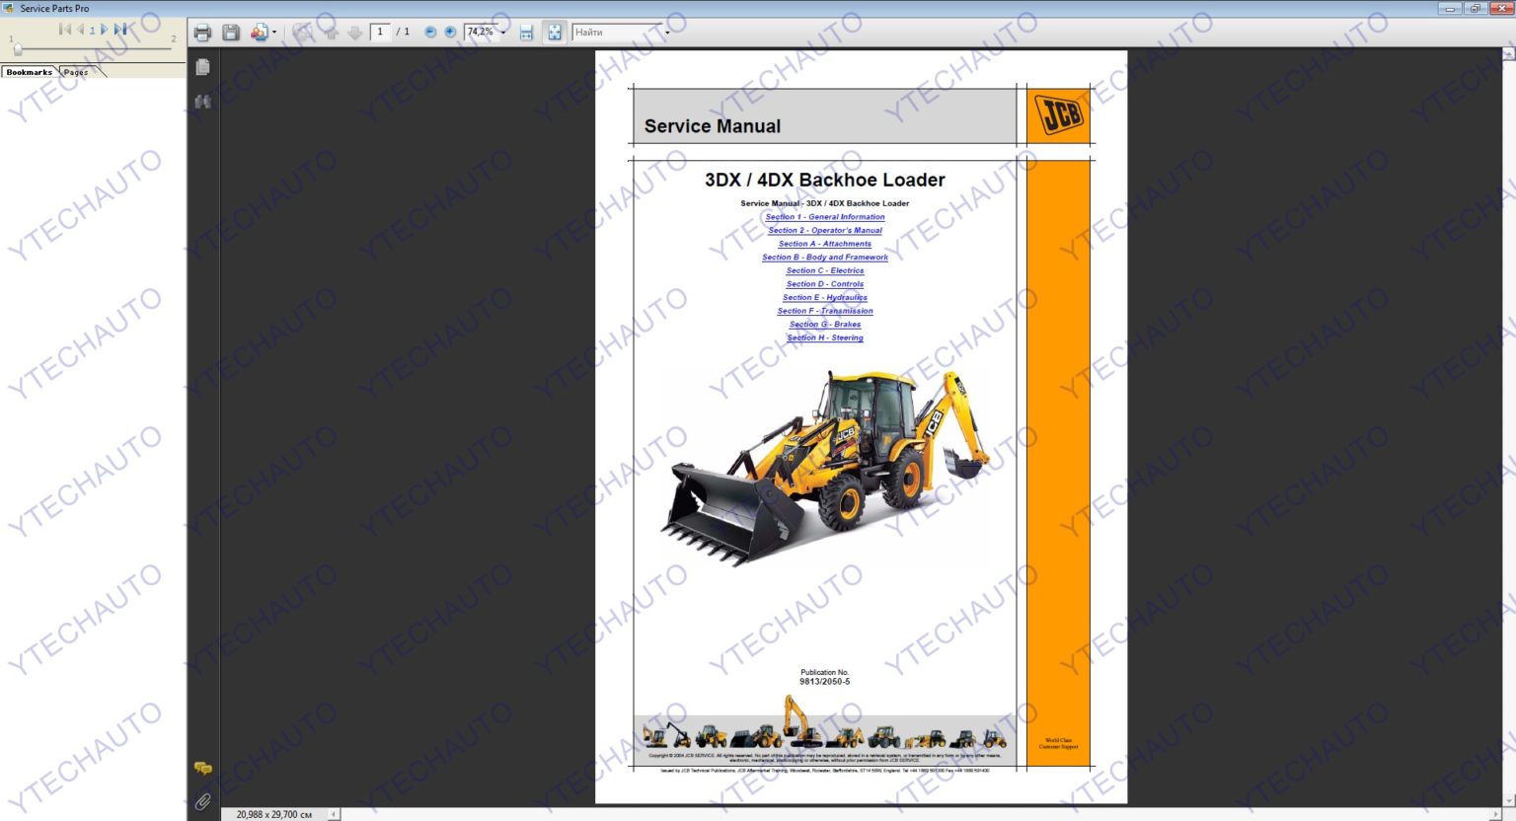Click the Fit Page icon on the toolbar

555,32
